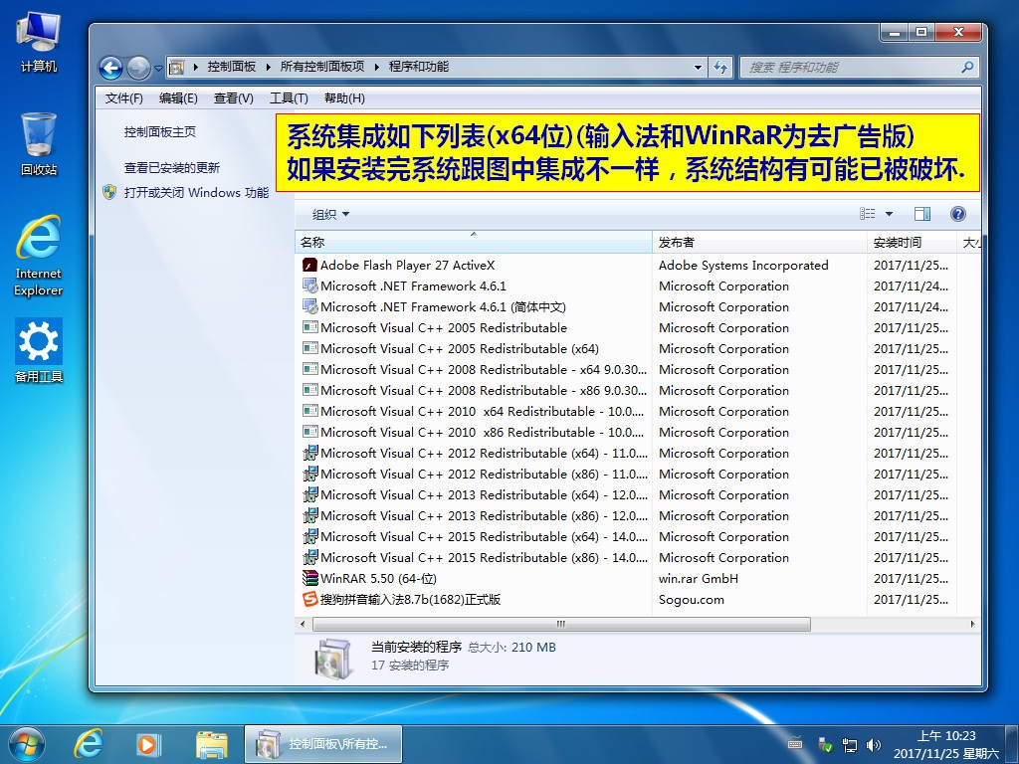Expand arrow after 所有控制面板项 breadcrumb
Viewport: 1019px width, 764px height.
click(x=376, y=67)
